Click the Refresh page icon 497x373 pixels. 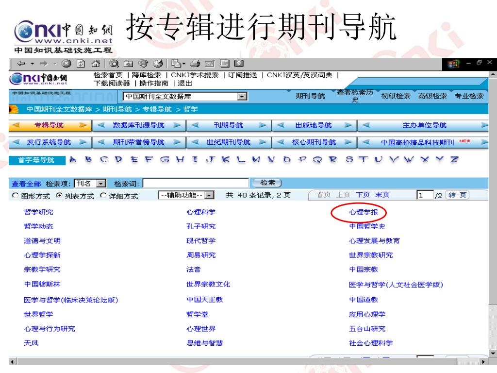point(81,64)
